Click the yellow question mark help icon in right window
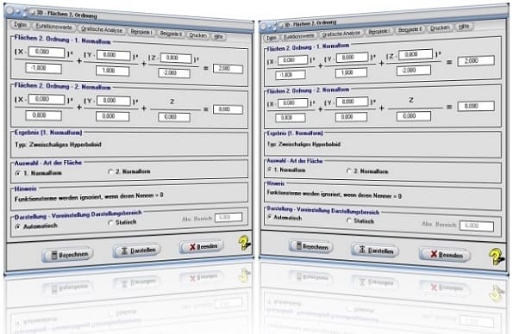Screen dimensions: 513x334 [496, 257]
